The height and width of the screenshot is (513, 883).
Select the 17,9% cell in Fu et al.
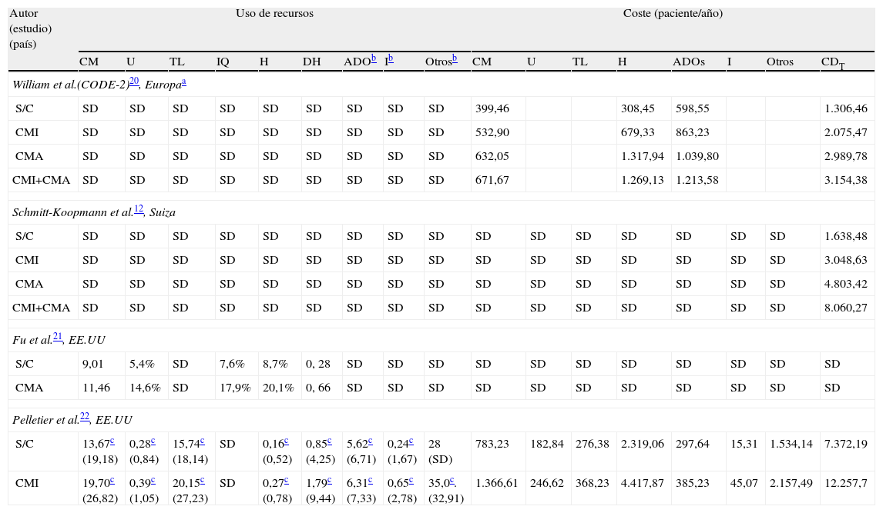[233, 388]
